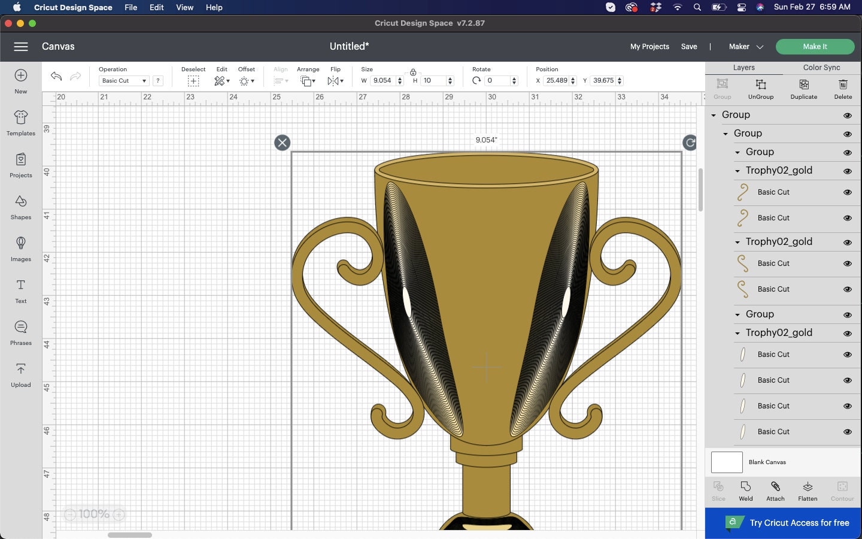Hide the Trophy02_gold layer
This screenshot has width=862, height=539.
click(x=848, y=171)
